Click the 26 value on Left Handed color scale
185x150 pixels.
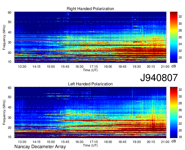click(x=180, y=110)
